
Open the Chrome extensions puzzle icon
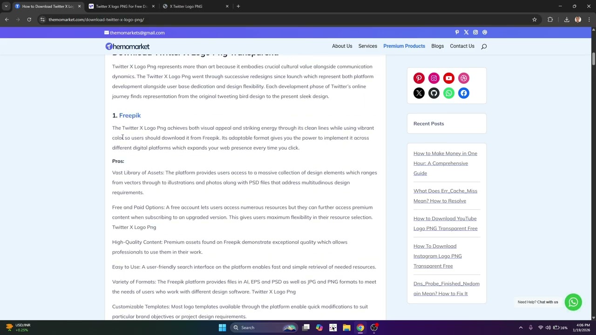(550, 20)
